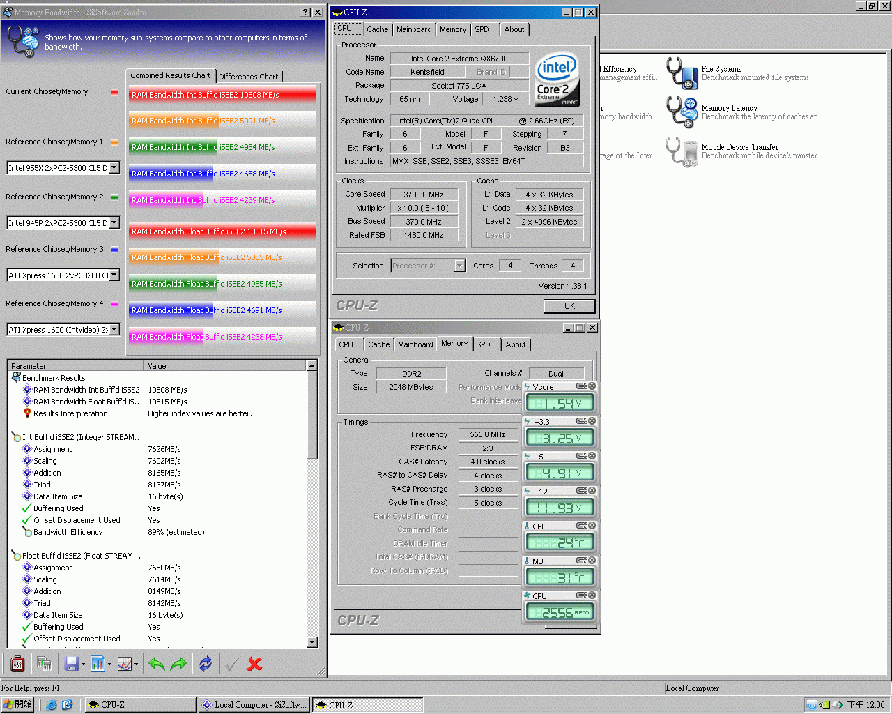
Task: Click the down arrow on results list scrollbar
Action: pyautogui.click(x=312, y=642)
